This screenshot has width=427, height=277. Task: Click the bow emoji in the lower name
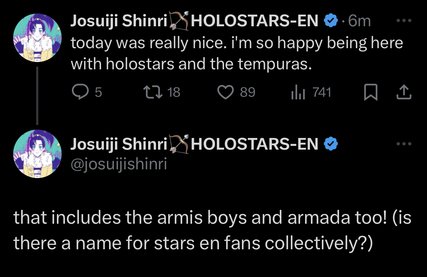tap(179, 144)
